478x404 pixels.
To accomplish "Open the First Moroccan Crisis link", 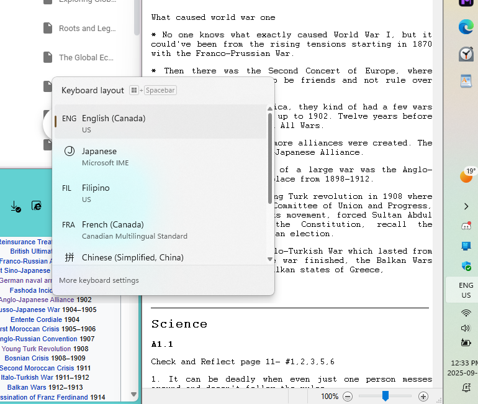I will (x=30, y=329).
